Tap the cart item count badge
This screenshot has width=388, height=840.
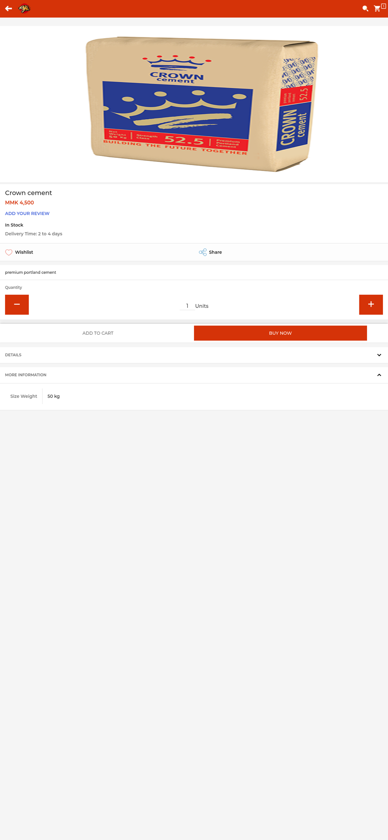point(383,6)
